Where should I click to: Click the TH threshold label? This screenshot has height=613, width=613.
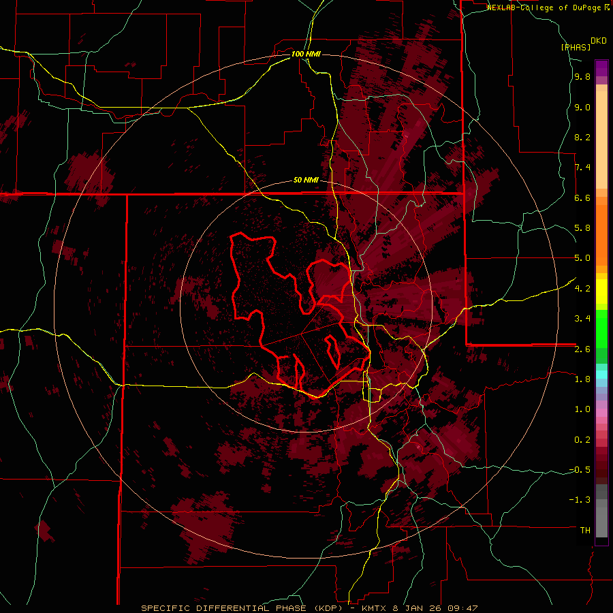click(x=585, y=531)
